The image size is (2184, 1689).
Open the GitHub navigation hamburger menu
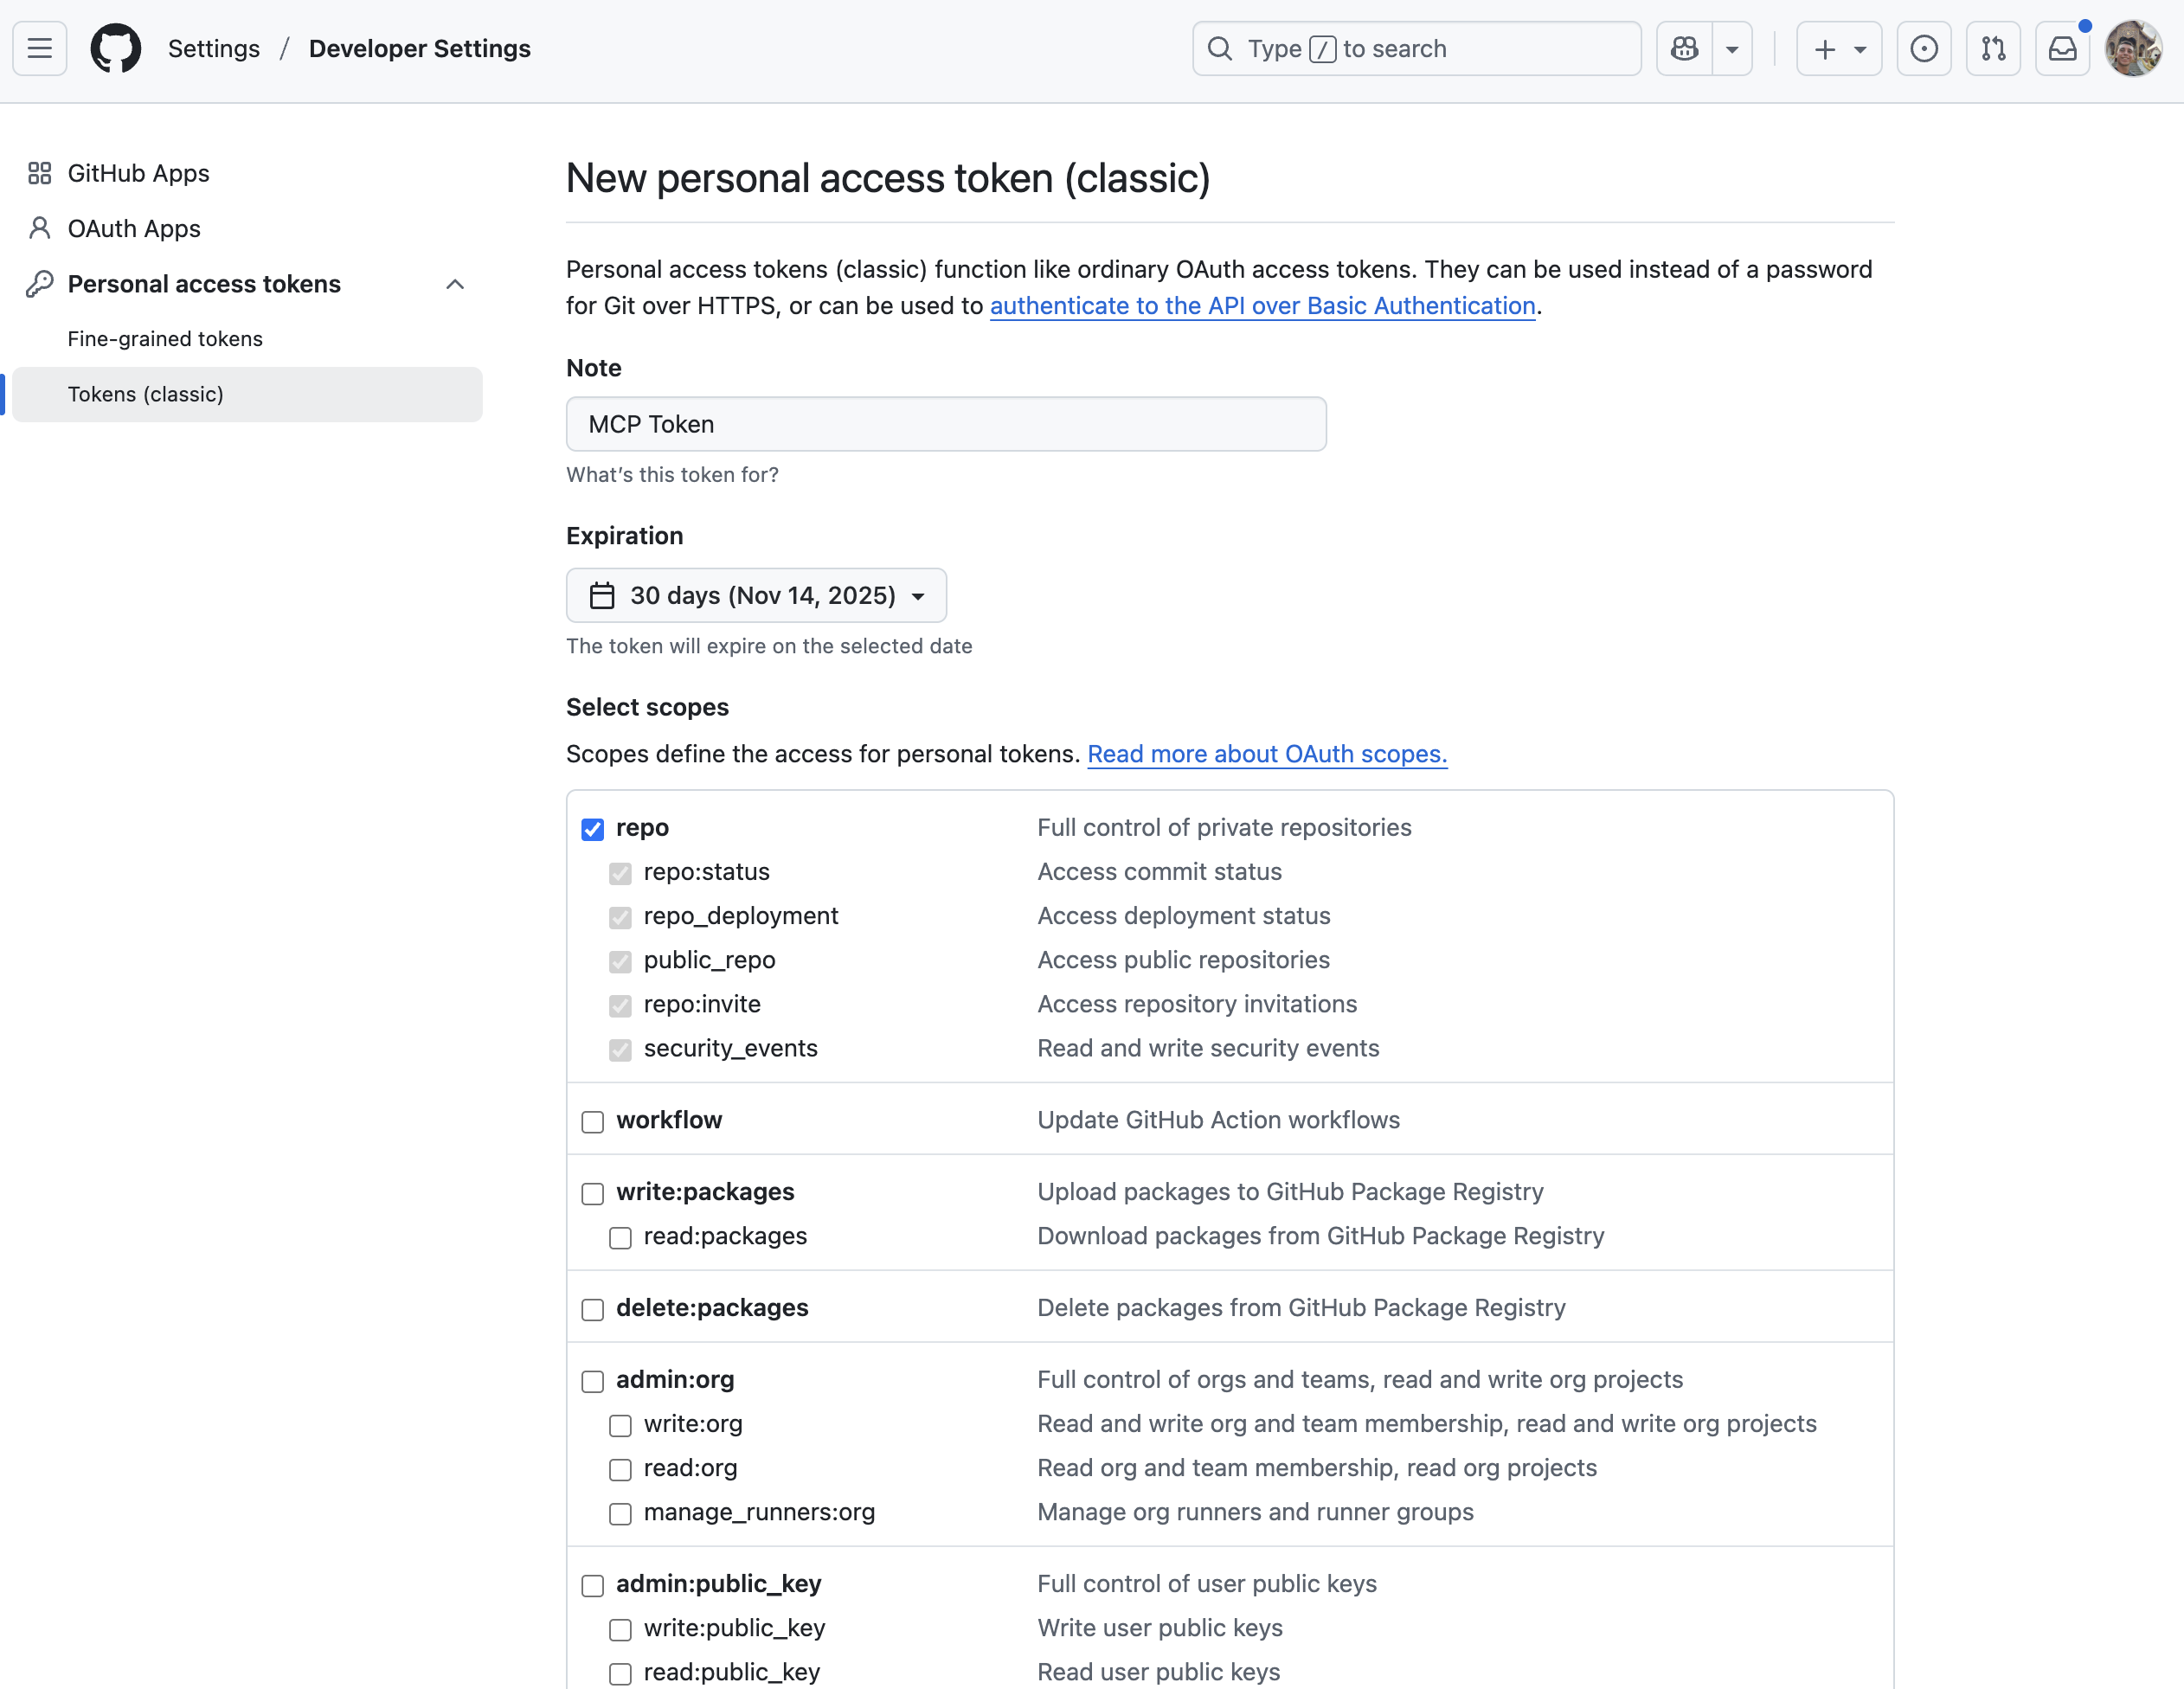[38, 47]
